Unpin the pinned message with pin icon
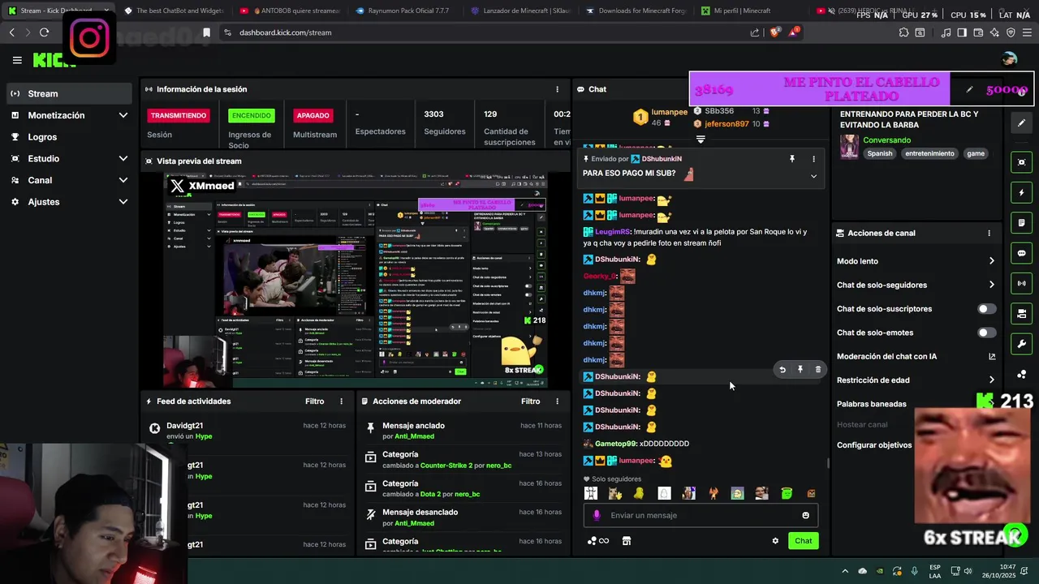This screenshot has height=584, width=1039. pyautogui.click(x=792, y=159)
